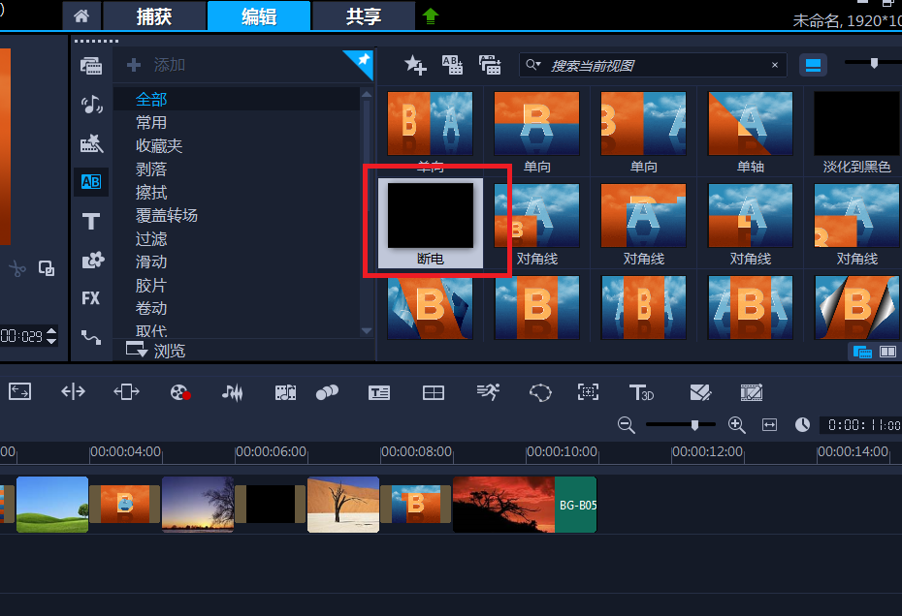Select the 过滤 category
Image resolution: width=902 pixels, height=616 pixels.
(x=151, y=238)
